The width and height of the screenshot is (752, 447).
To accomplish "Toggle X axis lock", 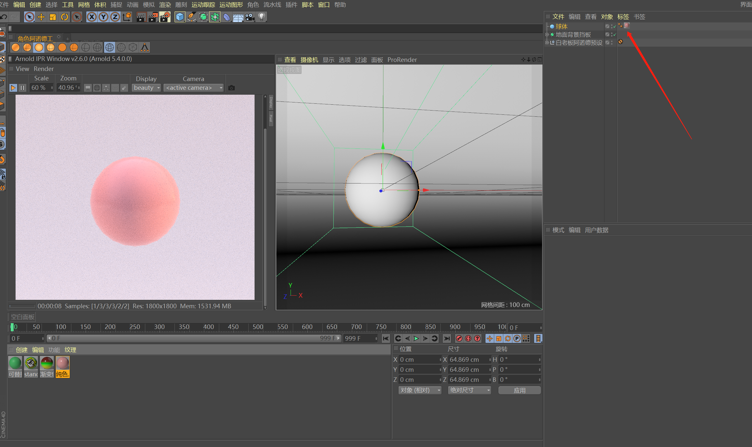I will pyautogui.click(x=92, y=17).
